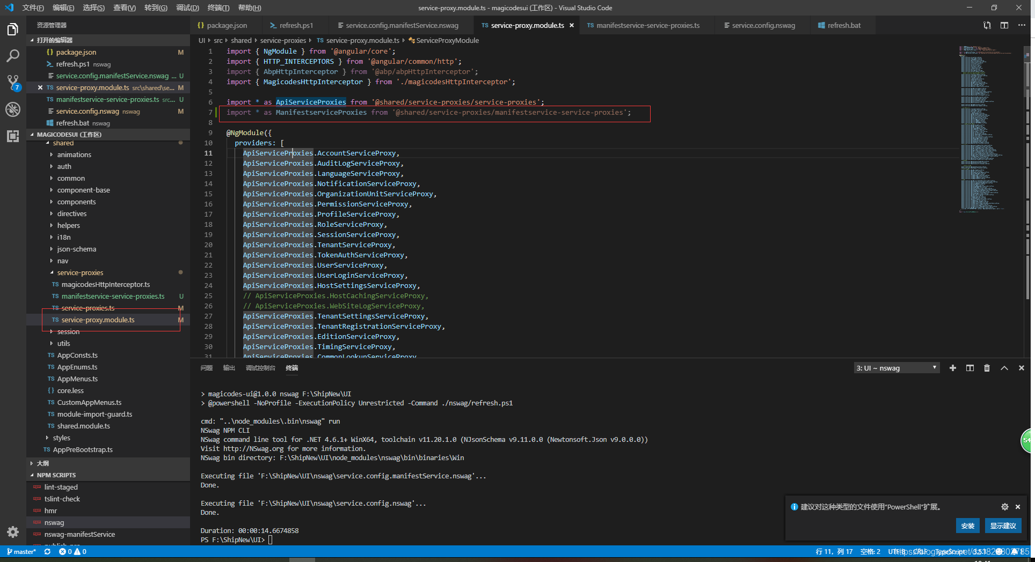Open notification settings gear for PowerShell suggestion
This screenshot has height=562, width=1035.
[x=1005, y=507]
